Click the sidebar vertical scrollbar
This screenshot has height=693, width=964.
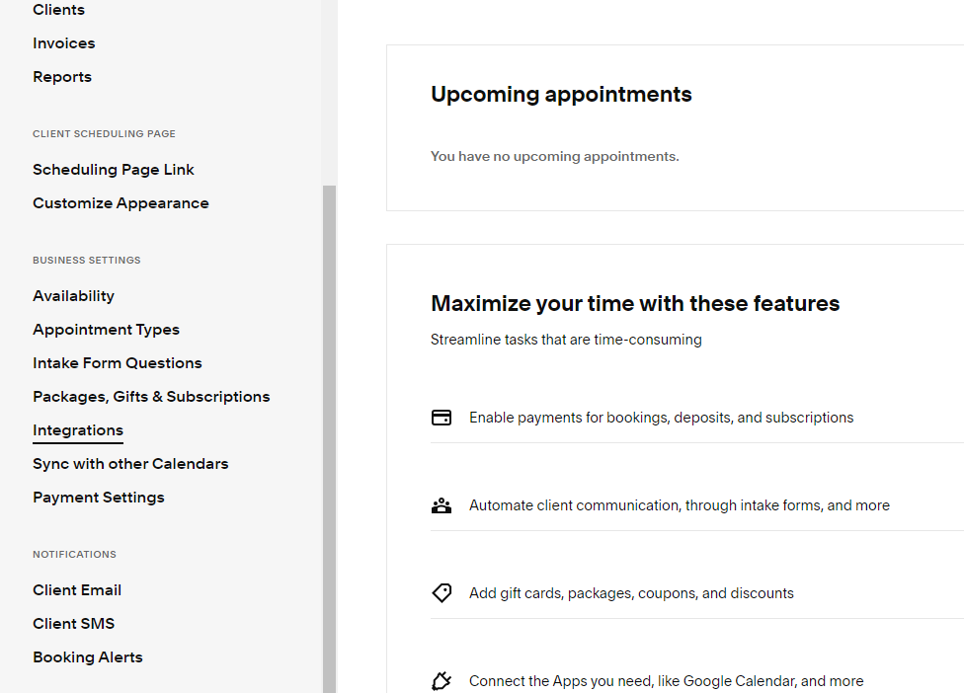330,438
